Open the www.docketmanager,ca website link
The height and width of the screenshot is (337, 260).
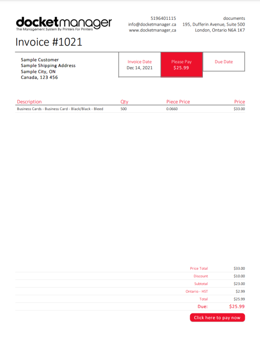[x=152, y=30]
